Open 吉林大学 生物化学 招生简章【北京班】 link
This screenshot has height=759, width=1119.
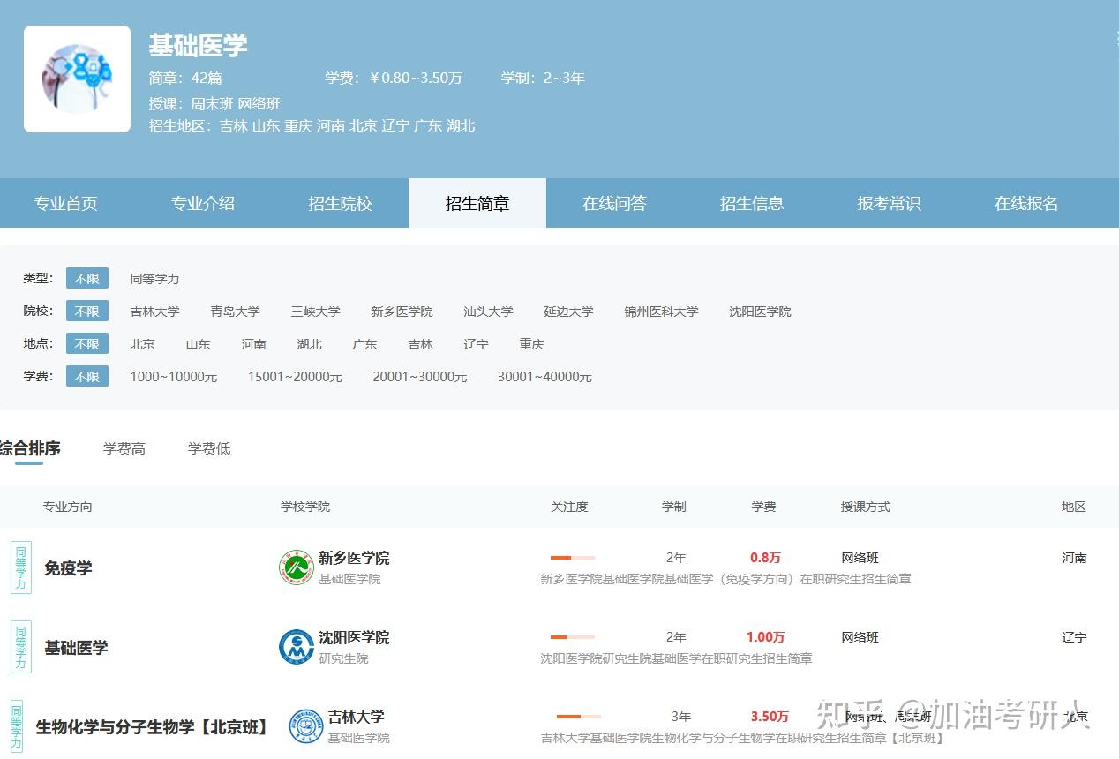[742, 738]
